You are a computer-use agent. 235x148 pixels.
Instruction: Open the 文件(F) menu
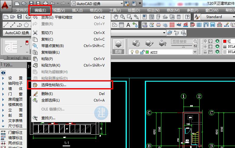(22, 10)
